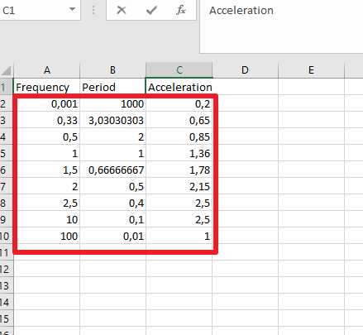
Task: Select all cells with the corner triangle
Action: 7,70
